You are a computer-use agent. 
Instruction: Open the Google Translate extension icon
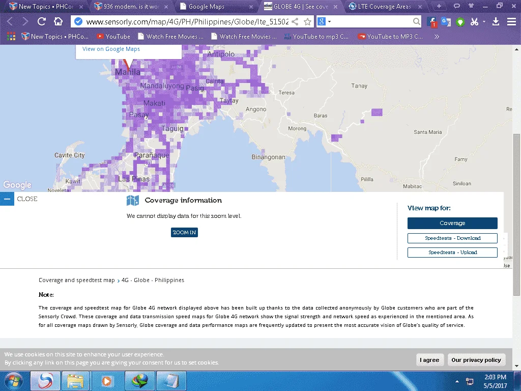click(x=446, y=22)
